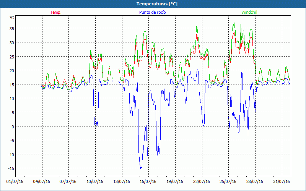Click the blue "Punto de rocío" legend label

[x=152, y=12]
